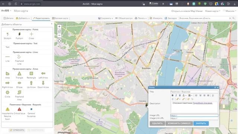Switch to Редактировать tab
This screenshot has height=134, width=238.
tap(41, 18)
